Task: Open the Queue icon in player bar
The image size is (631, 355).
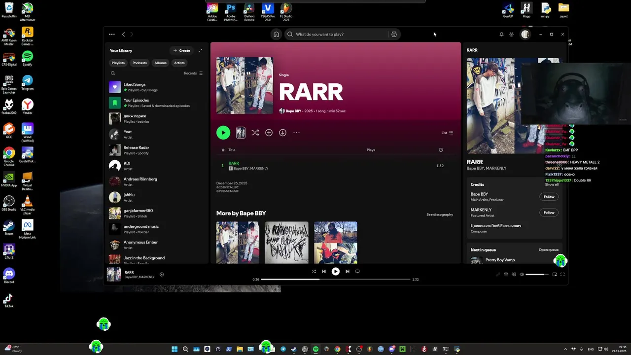Action: click(506, 274)
